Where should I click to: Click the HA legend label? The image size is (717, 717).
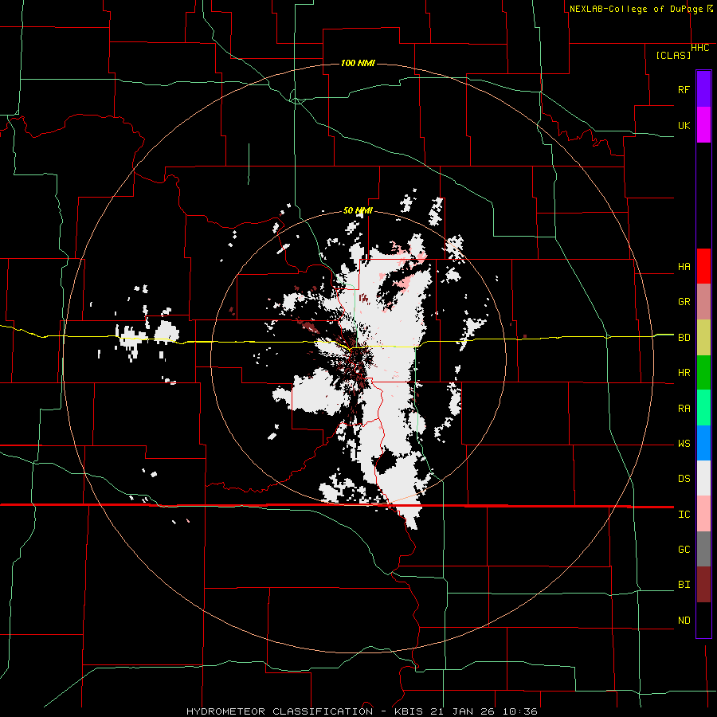click(684, 267)
